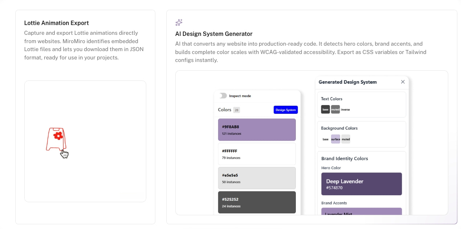461x229 pixels.
Task: Pick the base background color chip
Action: (x=326, y=139)
